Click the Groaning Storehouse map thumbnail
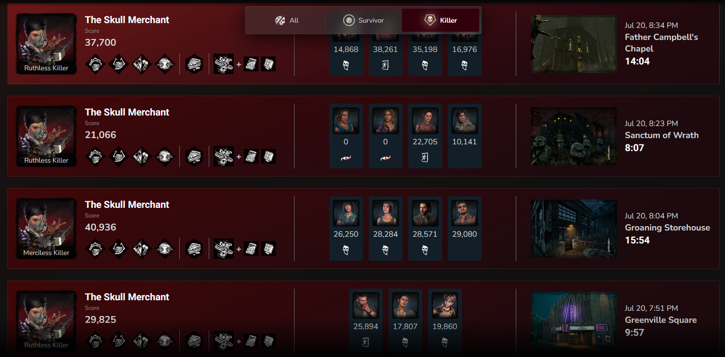725x357 pixels. pos(574,229)
